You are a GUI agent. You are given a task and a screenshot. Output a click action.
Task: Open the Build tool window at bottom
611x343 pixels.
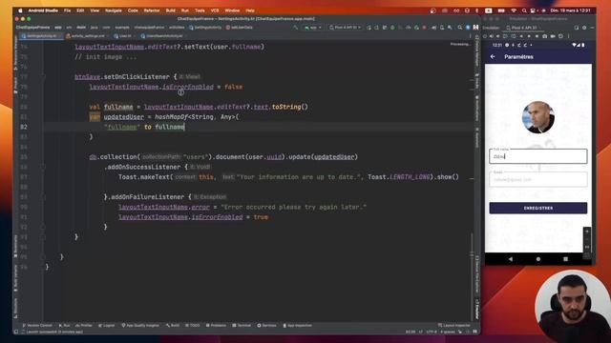click(x=173, y=326)
